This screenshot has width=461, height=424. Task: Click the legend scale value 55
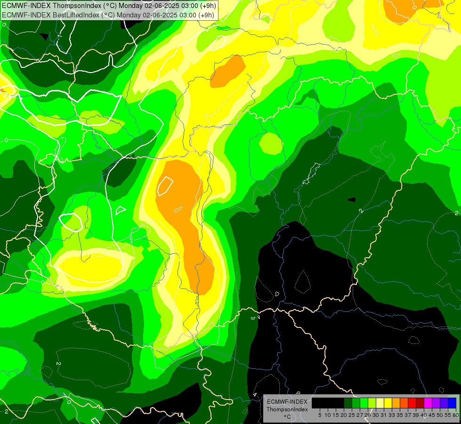(448, 415)
